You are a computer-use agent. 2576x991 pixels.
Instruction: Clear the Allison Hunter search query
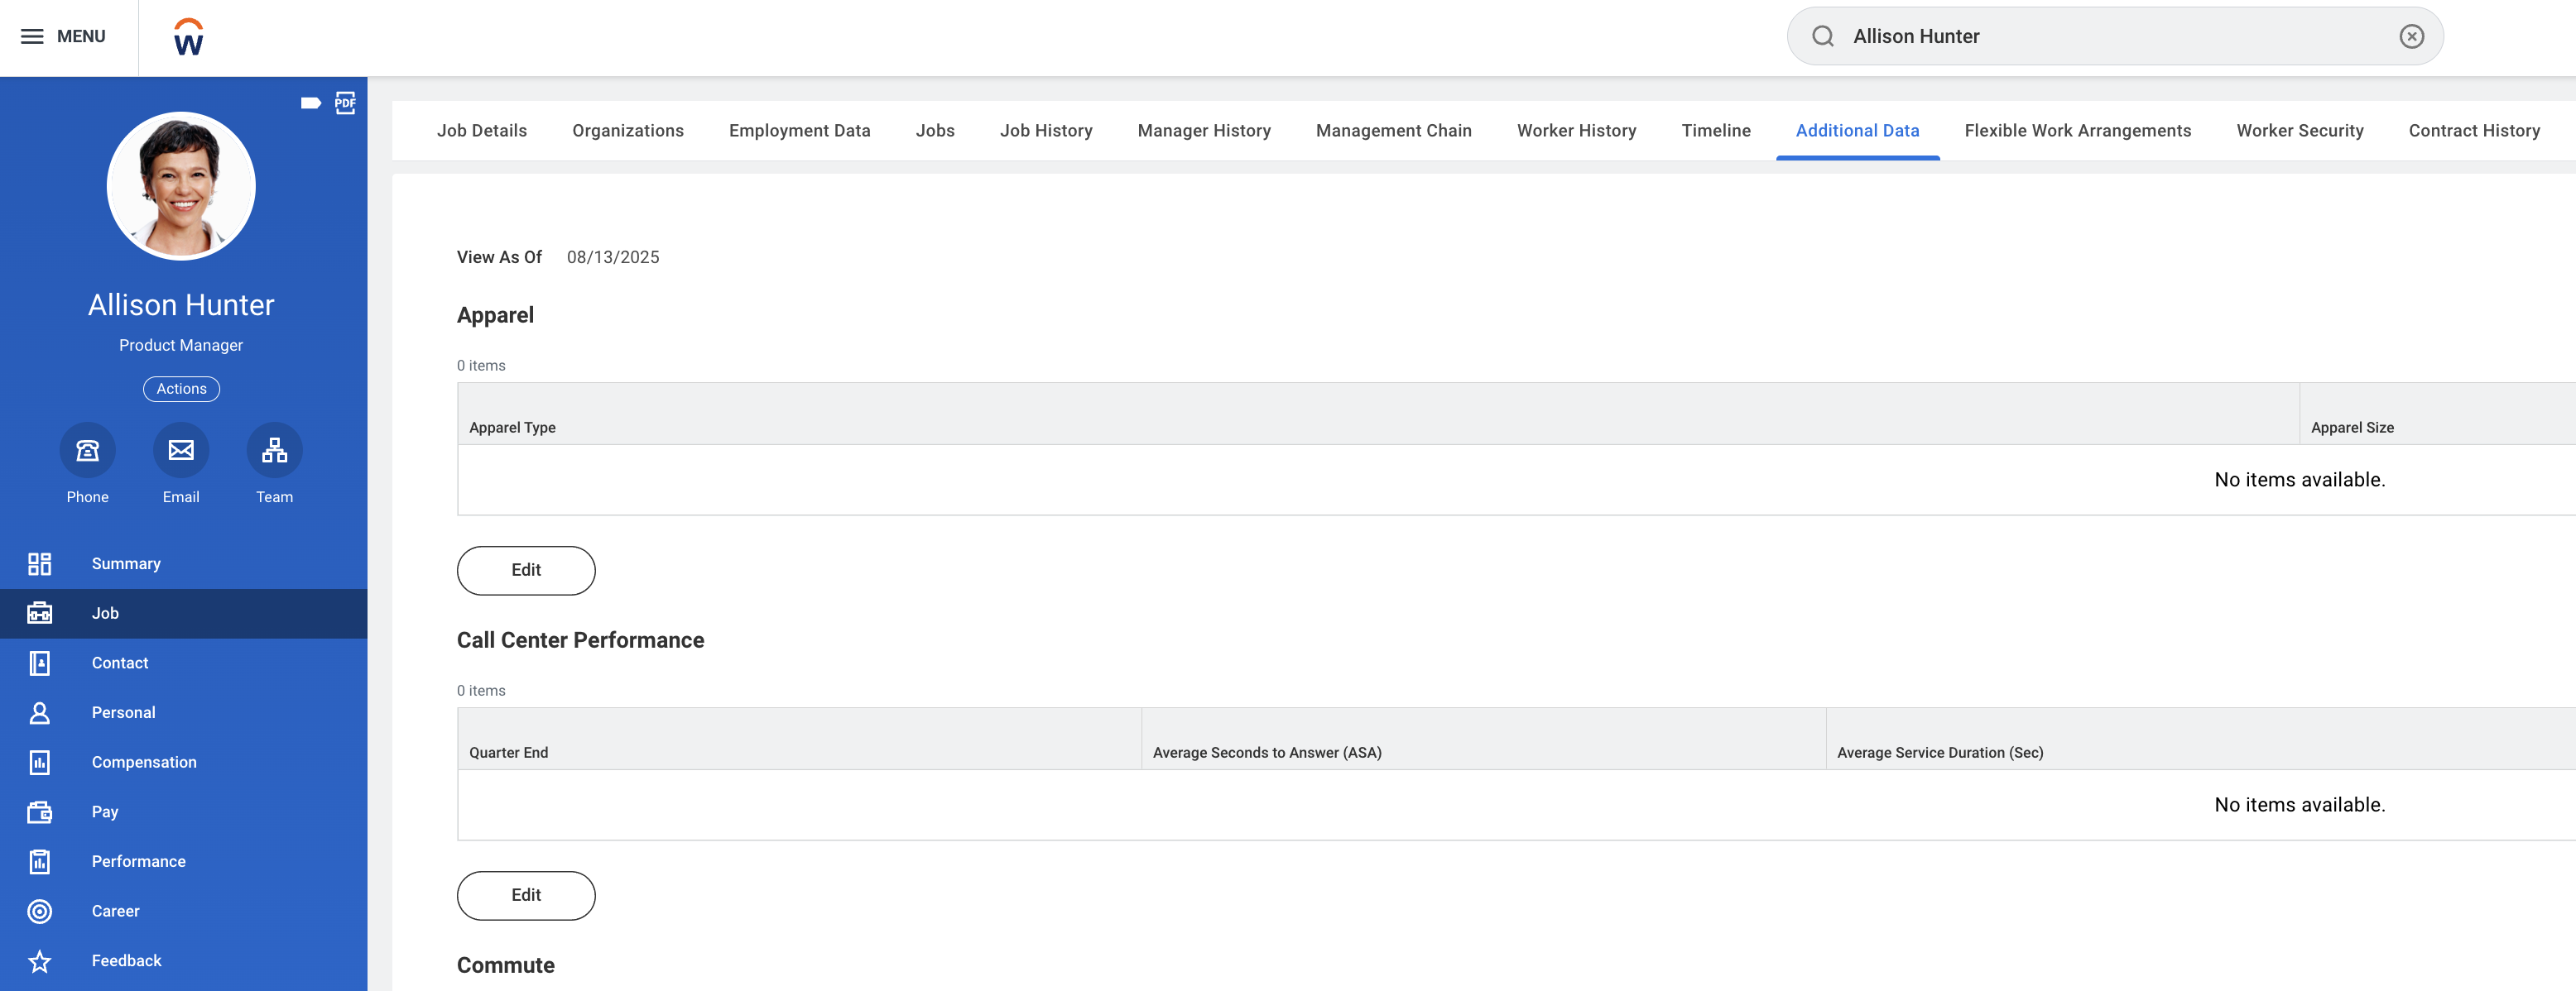point(2412,35)
